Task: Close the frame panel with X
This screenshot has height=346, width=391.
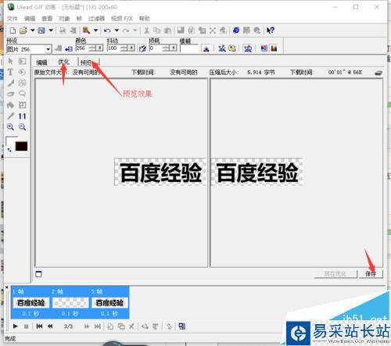Action: point(7,287)
